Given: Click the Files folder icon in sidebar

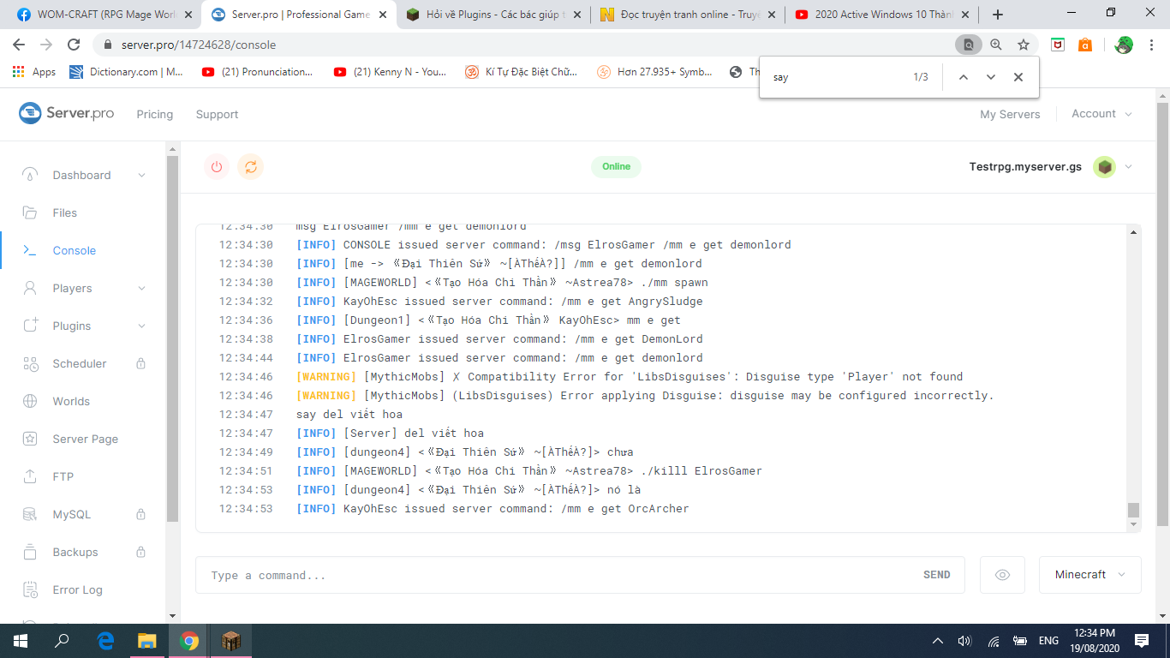Looking at the screenshot, I should (30, 212).
